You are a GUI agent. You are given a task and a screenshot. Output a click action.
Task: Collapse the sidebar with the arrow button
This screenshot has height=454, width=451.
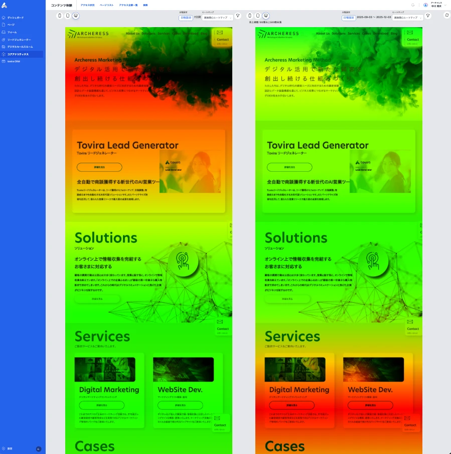coord(39,448)
